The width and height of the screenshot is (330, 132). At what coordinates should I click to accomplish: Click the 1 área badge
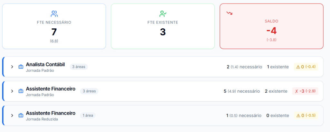point(88,115)
